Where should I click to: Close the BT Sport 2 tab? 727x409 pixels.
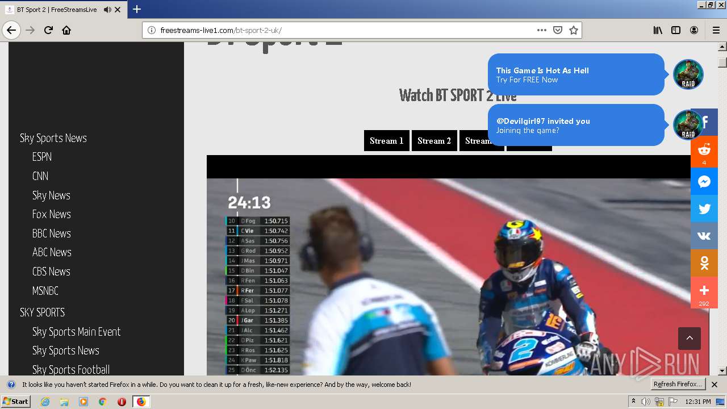(x=118, y=10)
